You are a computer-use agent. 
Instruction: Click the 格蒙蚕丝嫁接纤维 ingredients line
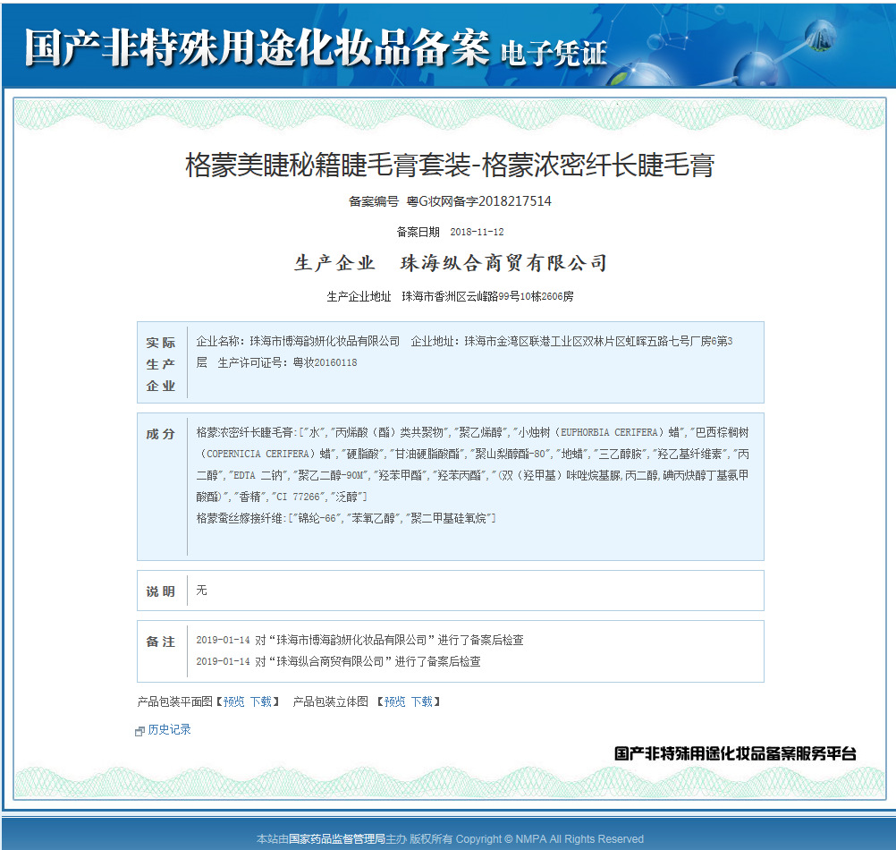coord(346,518)
